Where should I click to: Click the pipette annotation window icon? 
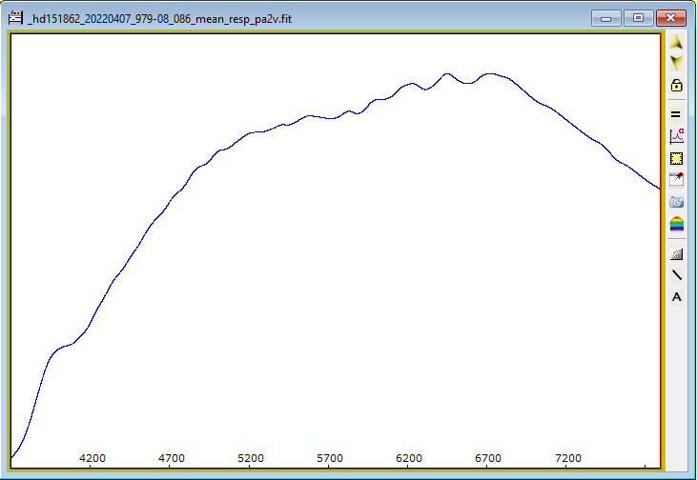[x=677, y=180]
